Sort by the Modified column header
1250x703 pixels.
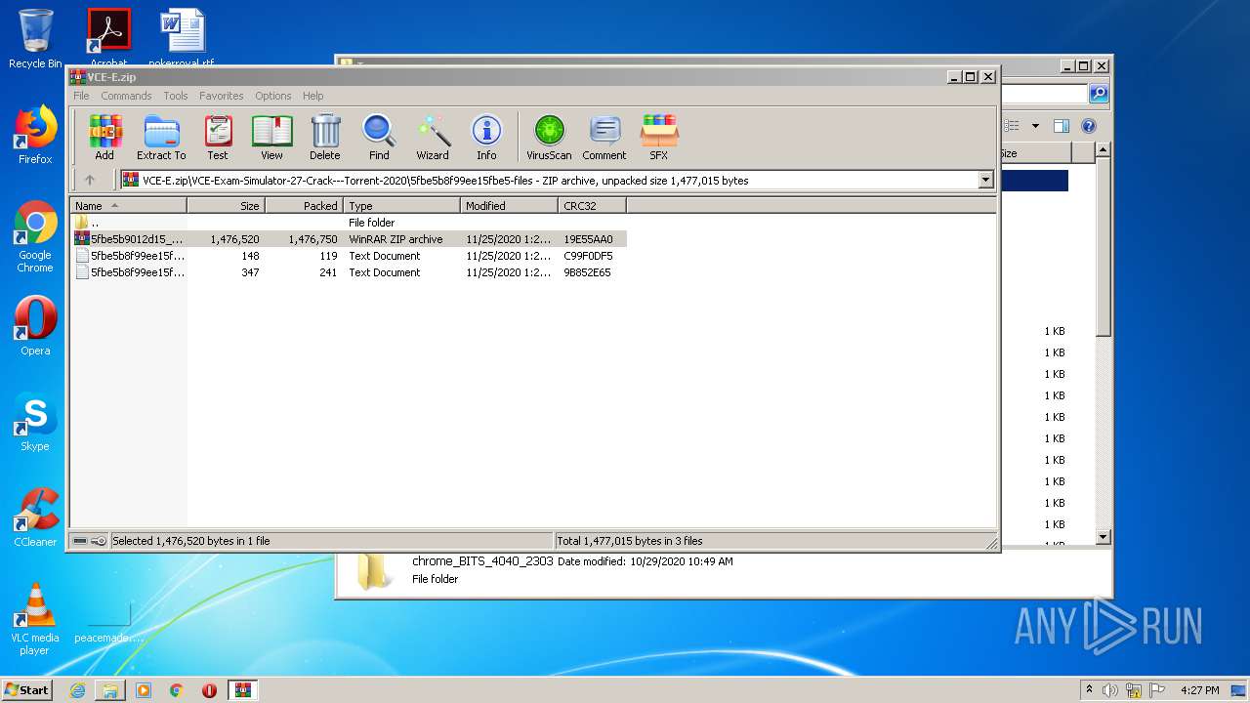click(510, 205)
